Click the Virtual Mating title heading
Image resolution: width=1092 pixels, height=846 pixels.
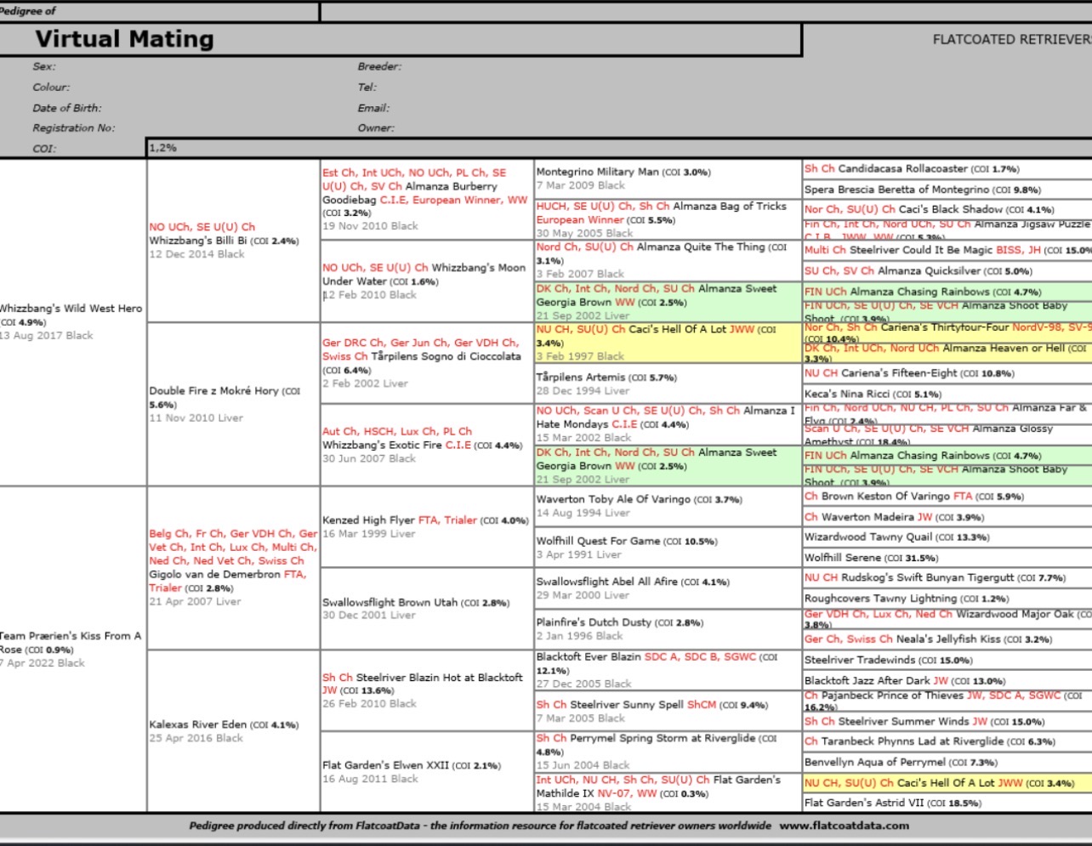pyautogui.click(x=124, y=39)
